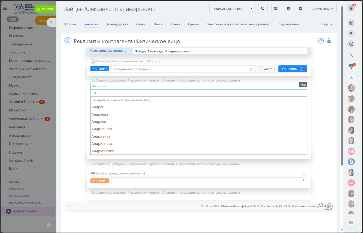The image size is (363, 233).
Task: Select 'Андрианова' from suggestion list
Action: tap(102, 129)
